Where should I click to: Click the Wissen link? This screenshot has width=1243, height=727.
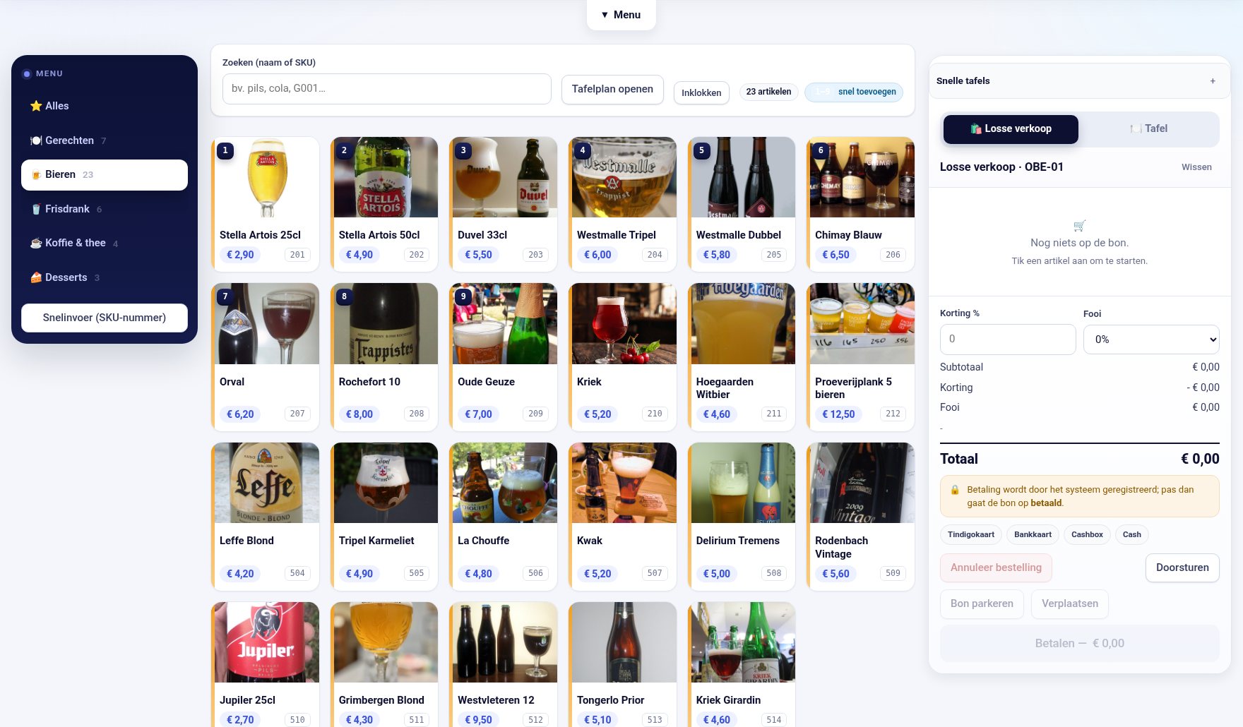[1196, 167]
